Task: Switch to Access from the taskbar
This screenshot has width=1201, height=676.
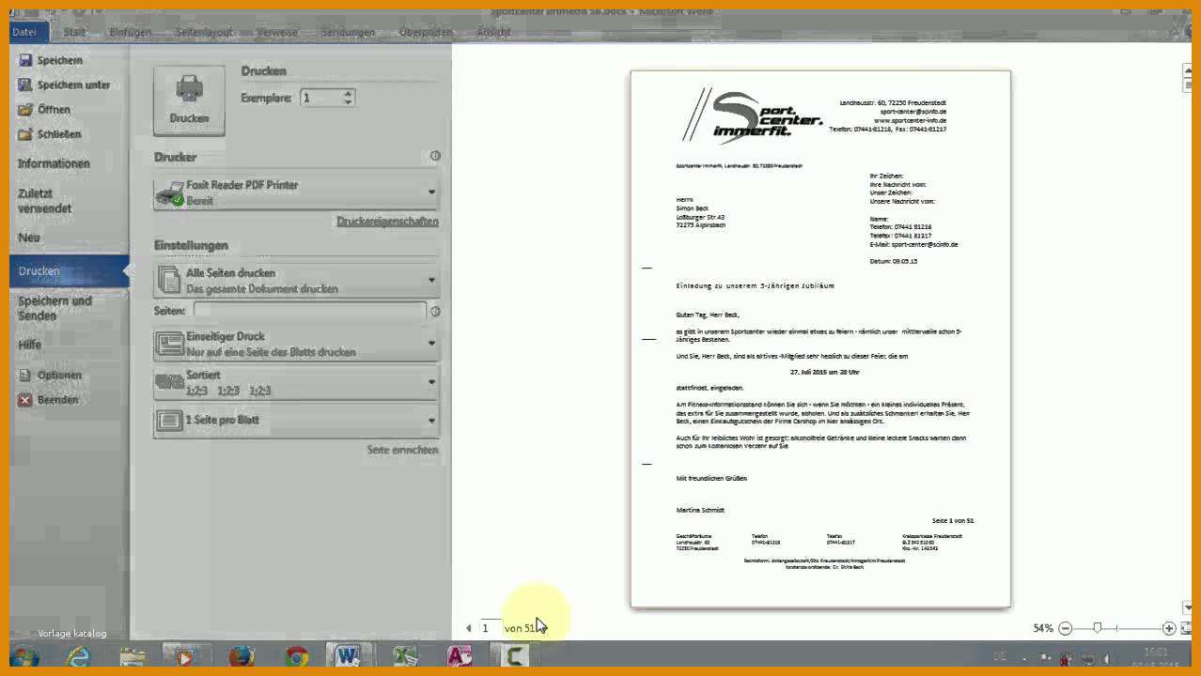Action: (x=460, y=656)
